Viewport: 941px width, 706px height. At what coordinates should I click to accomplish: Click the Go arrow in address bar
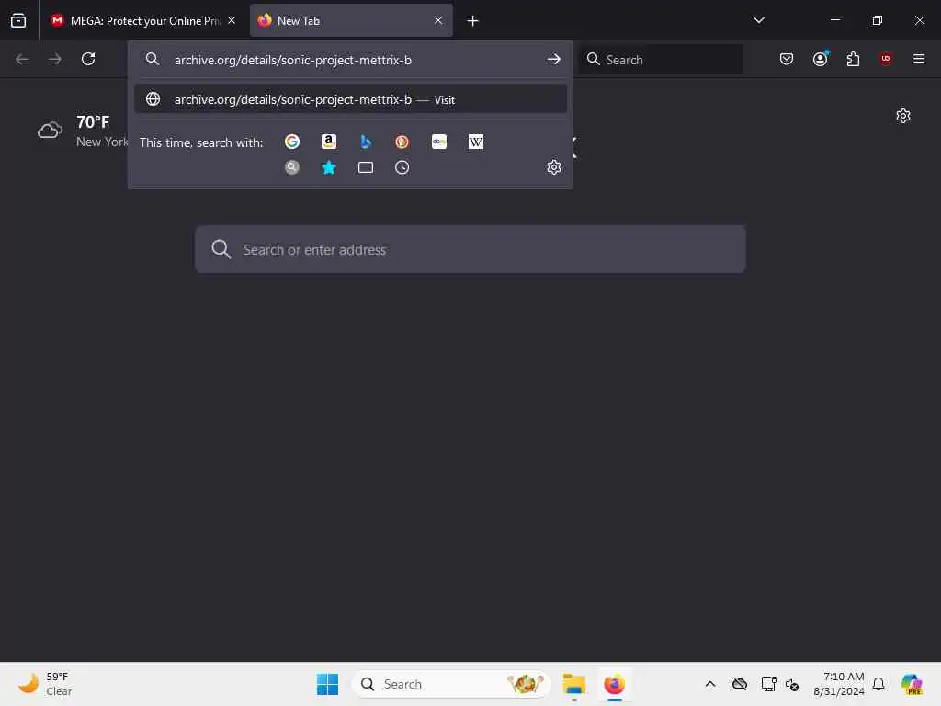[x=554, y=60]
